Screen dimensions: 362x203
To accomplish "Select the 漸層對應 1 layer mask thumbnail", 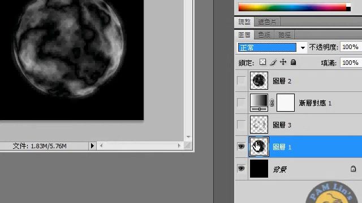I will coord(286,103).
